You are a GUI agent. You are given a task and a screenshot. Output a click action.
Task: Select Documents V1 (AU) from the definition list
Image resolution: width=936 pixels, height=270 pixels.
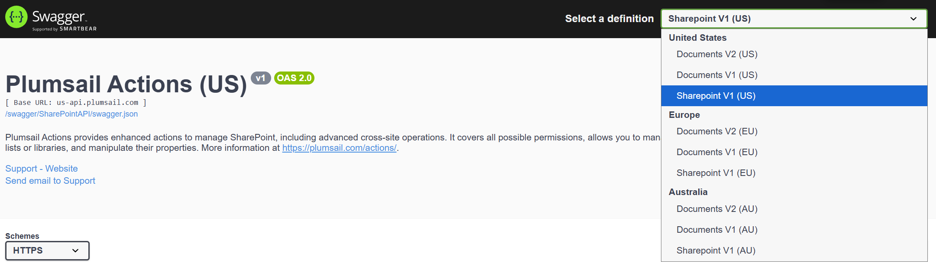(x=717, y=229)
